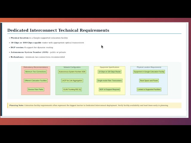Select the Diverse Fiber Paths box
The width and height of the screenshot is (191, 143).
pos(36,89)
